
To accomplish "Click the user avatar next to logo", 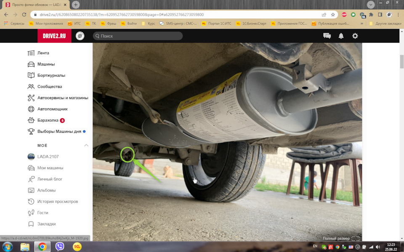I will tap(80, 36).
